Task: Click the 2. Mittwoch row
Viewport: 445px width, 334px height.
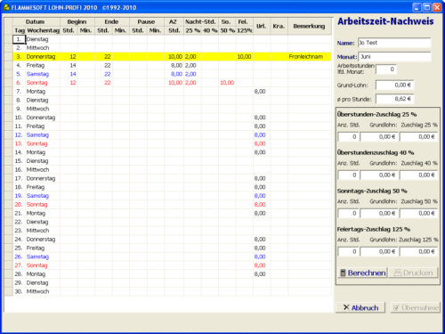Action: (x=172, y=48)
